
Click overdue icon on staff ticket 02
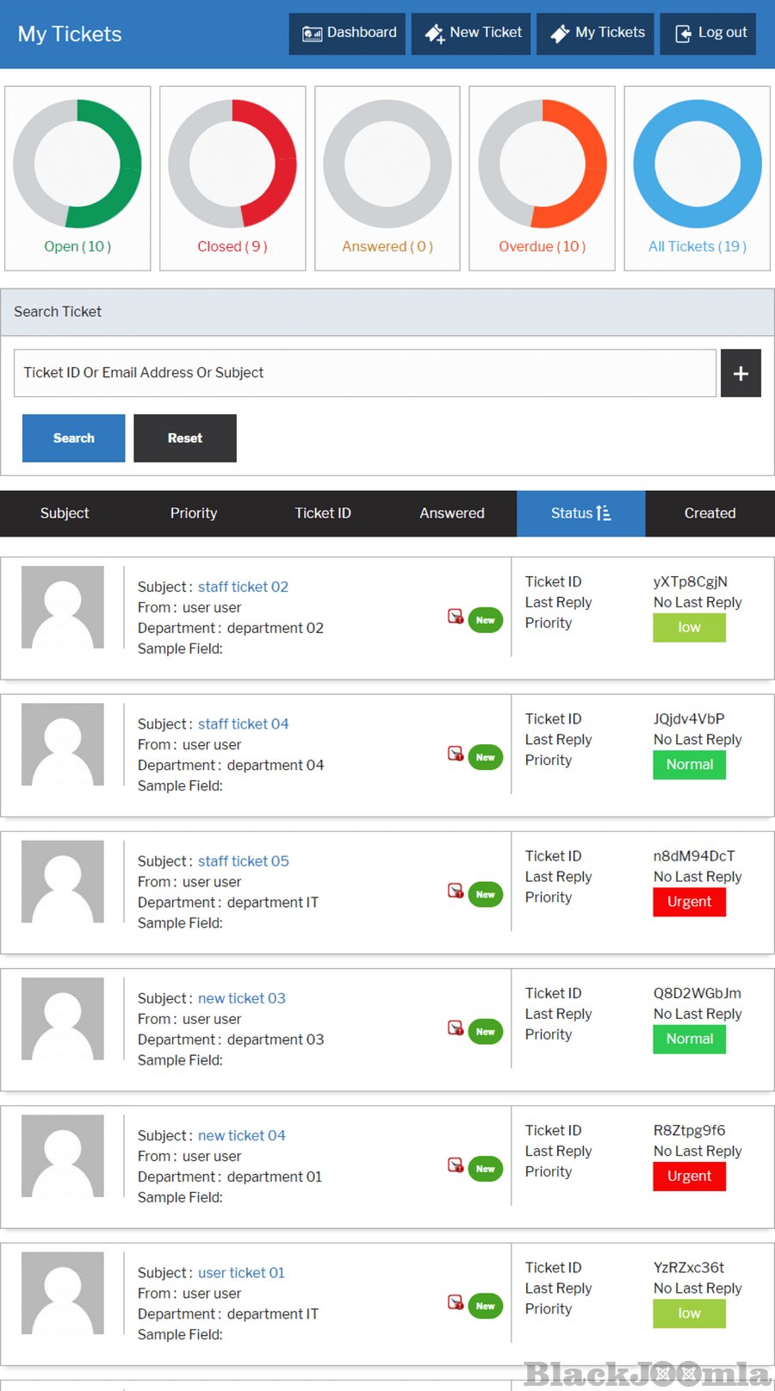(x=456, y=616)
